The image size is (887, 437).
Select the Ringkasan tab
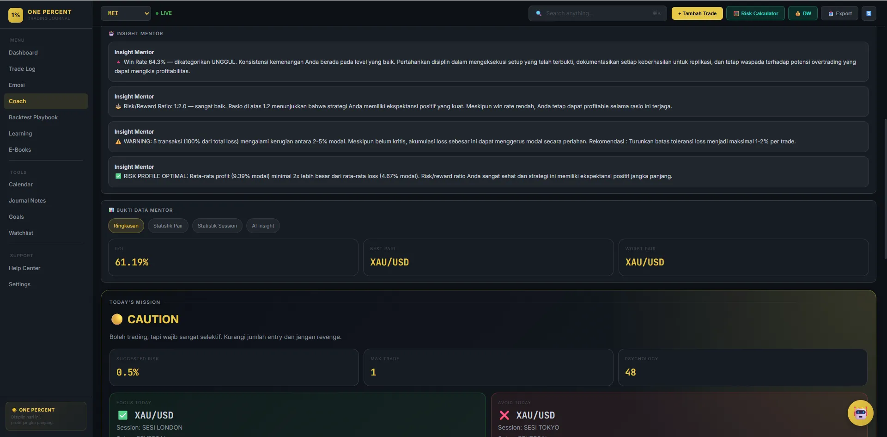[x=126, y=226]
